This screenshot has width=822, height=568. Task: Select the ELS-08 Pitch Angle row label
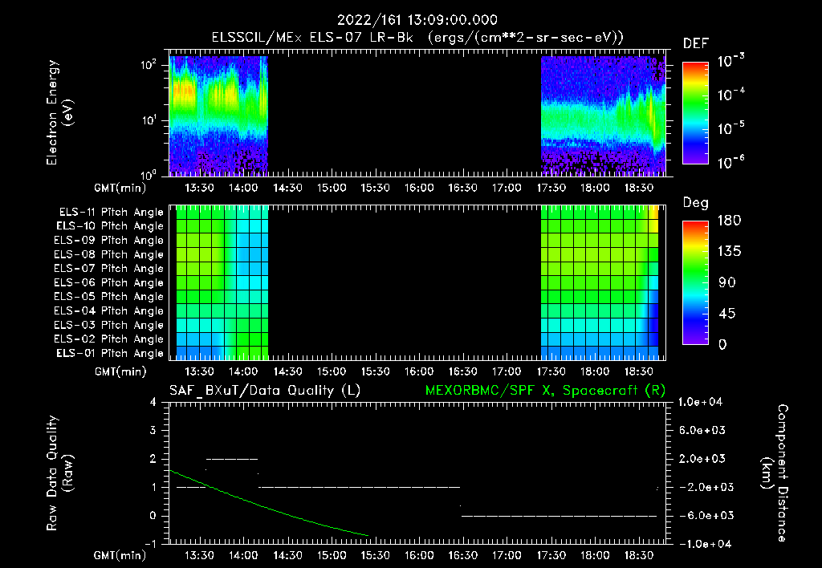(109, 254)
